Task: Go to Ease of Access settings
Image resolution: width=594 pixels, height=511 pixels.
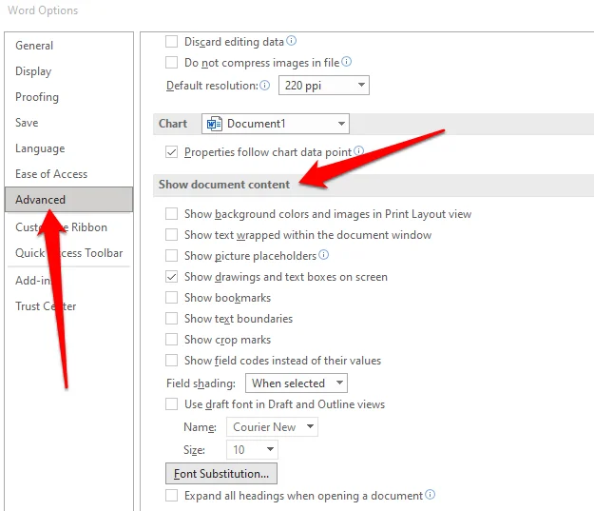Action: pos(51,174)
